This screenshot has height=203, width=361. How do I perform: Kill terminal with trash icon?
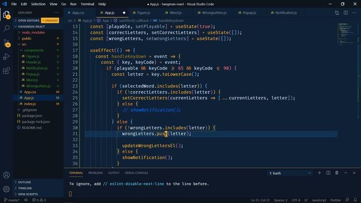click(x=337, y=173)
